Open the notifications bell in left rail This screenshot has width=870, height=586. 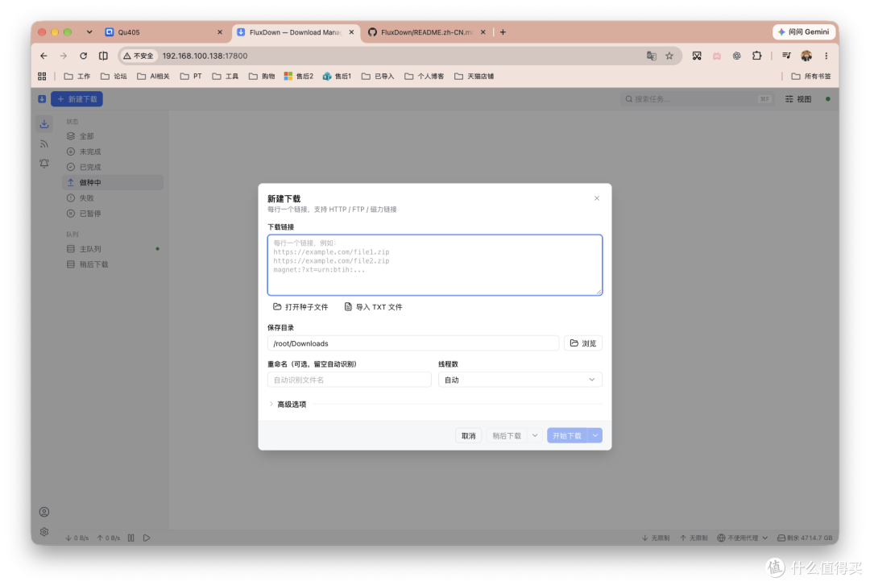tap(44, 164)
